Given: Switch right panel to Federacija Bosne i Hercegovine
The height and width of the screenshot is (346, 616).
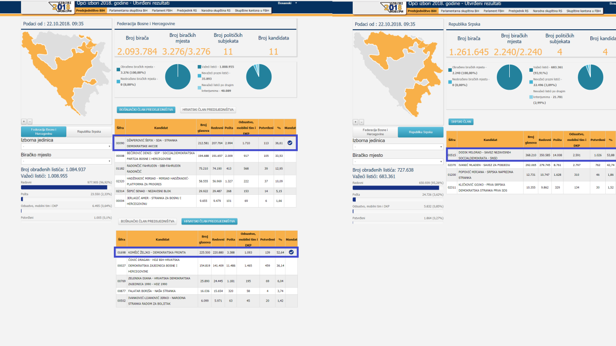Looking at the screenshot, I should pos(375,131).
